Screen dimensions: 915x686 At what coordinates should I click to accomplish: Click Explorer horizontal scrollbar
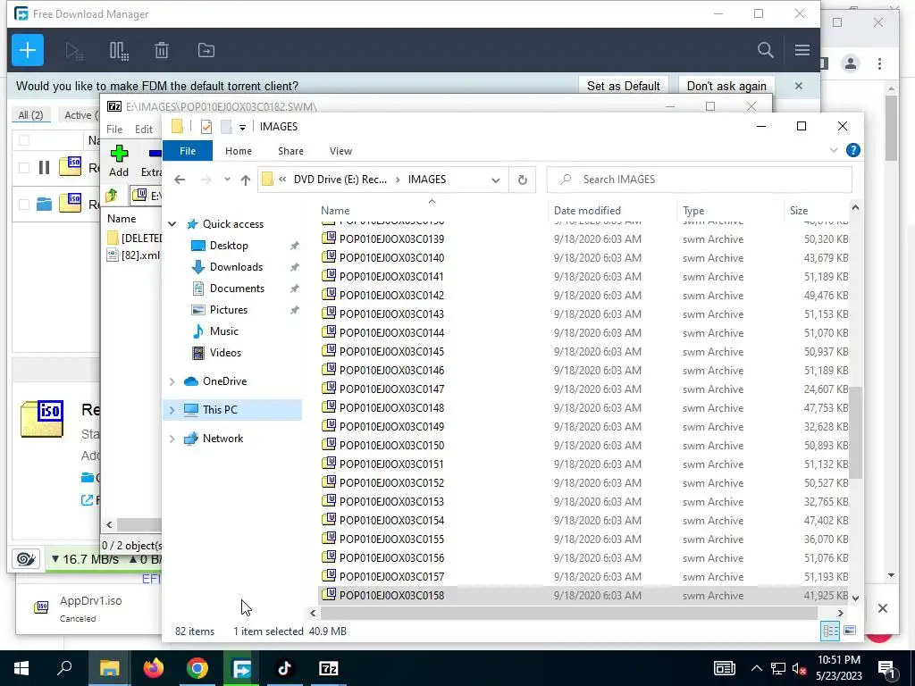[x=569, y=613]
